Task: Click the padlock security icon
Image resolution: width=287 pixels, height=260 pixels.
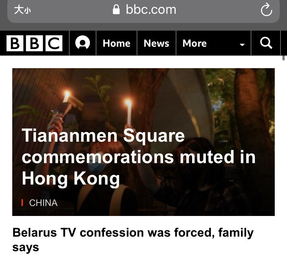Action: (117, 10)
